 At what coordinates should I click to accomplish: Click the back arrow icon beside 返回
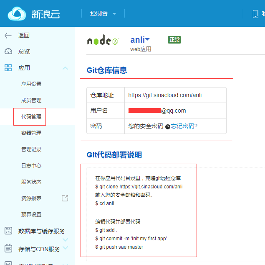point(8,36)
